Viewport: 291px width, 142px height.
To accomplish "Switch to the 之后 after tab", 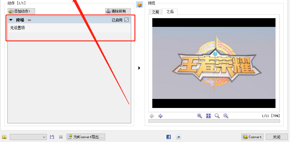I will [x=170, y=11].
